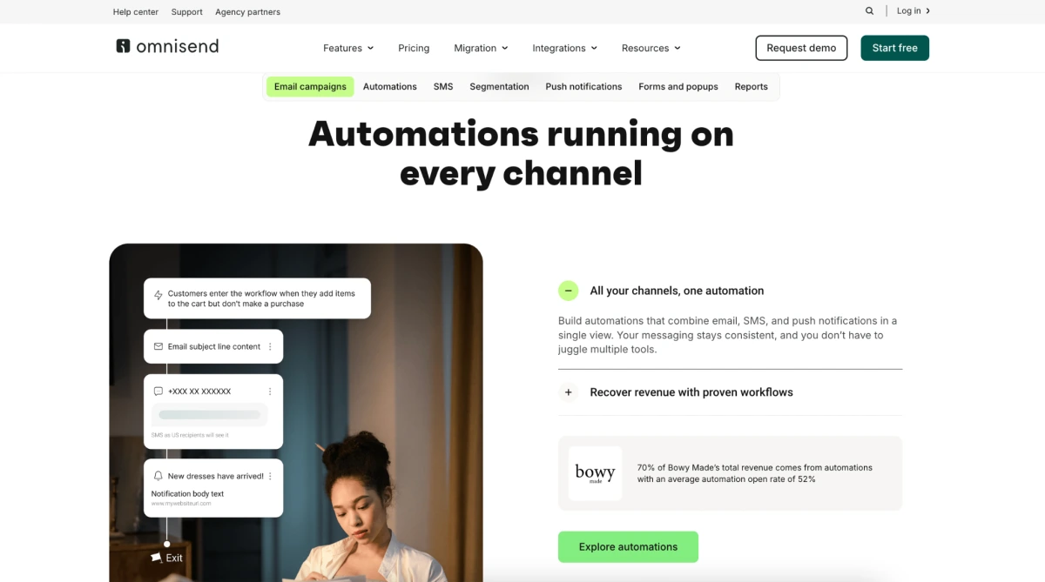The height and width of the screenshot is (582, 1045).
Task: Click the 'SMS as US recipients will see it' note
Action: [190, 435]
